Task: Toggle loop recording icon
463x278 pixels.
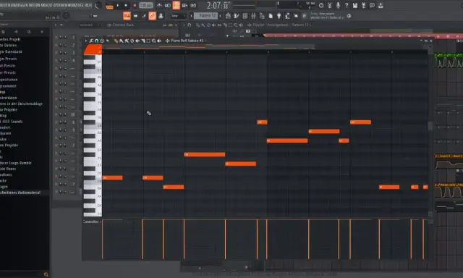Action: click(x=193, y=5)
